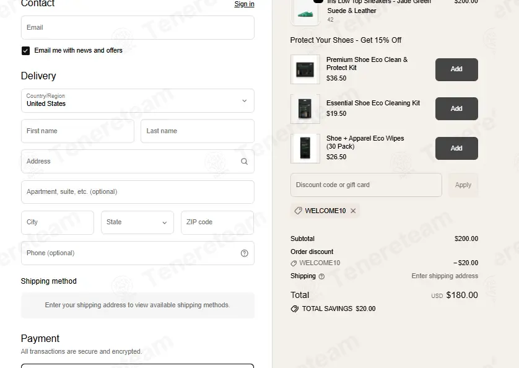Focus the First name field
Image resolution: width=519 pixels, height=368 pixels.
(x=77, y=131)
